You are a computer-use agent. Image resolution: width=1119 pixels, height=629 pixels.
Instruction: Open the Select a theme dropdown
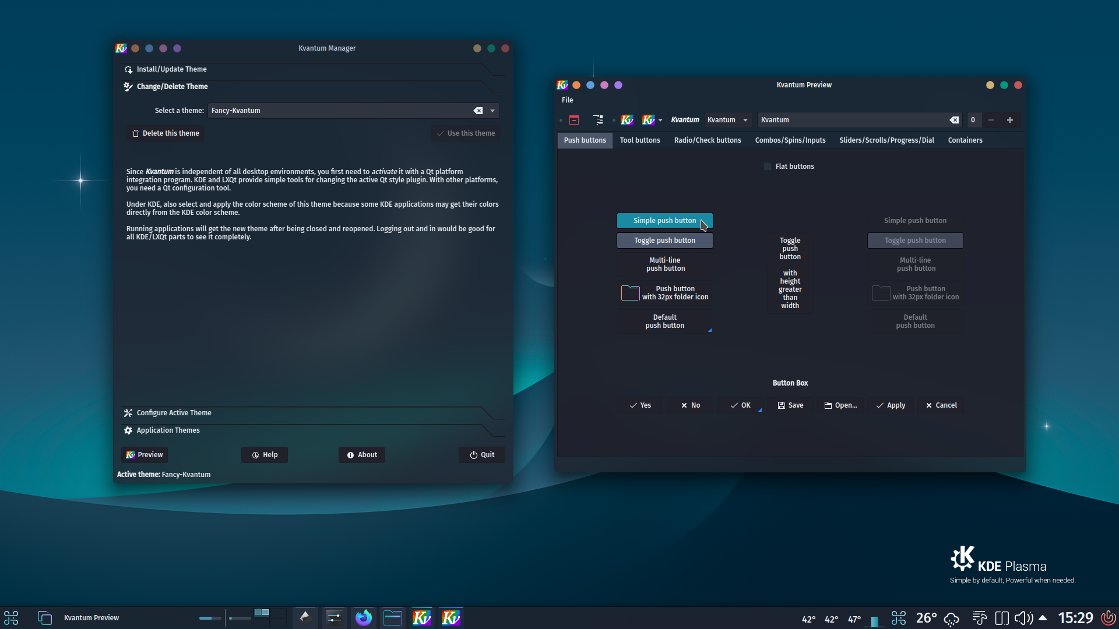(491, 110)
